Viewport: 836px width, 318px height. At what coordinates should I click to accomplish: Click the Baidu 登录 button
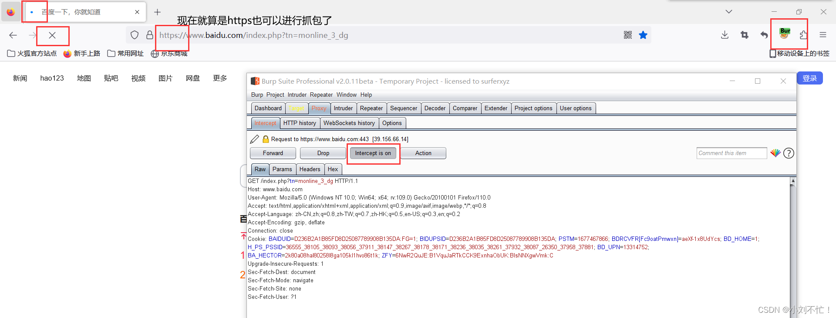tap(809, 78)
